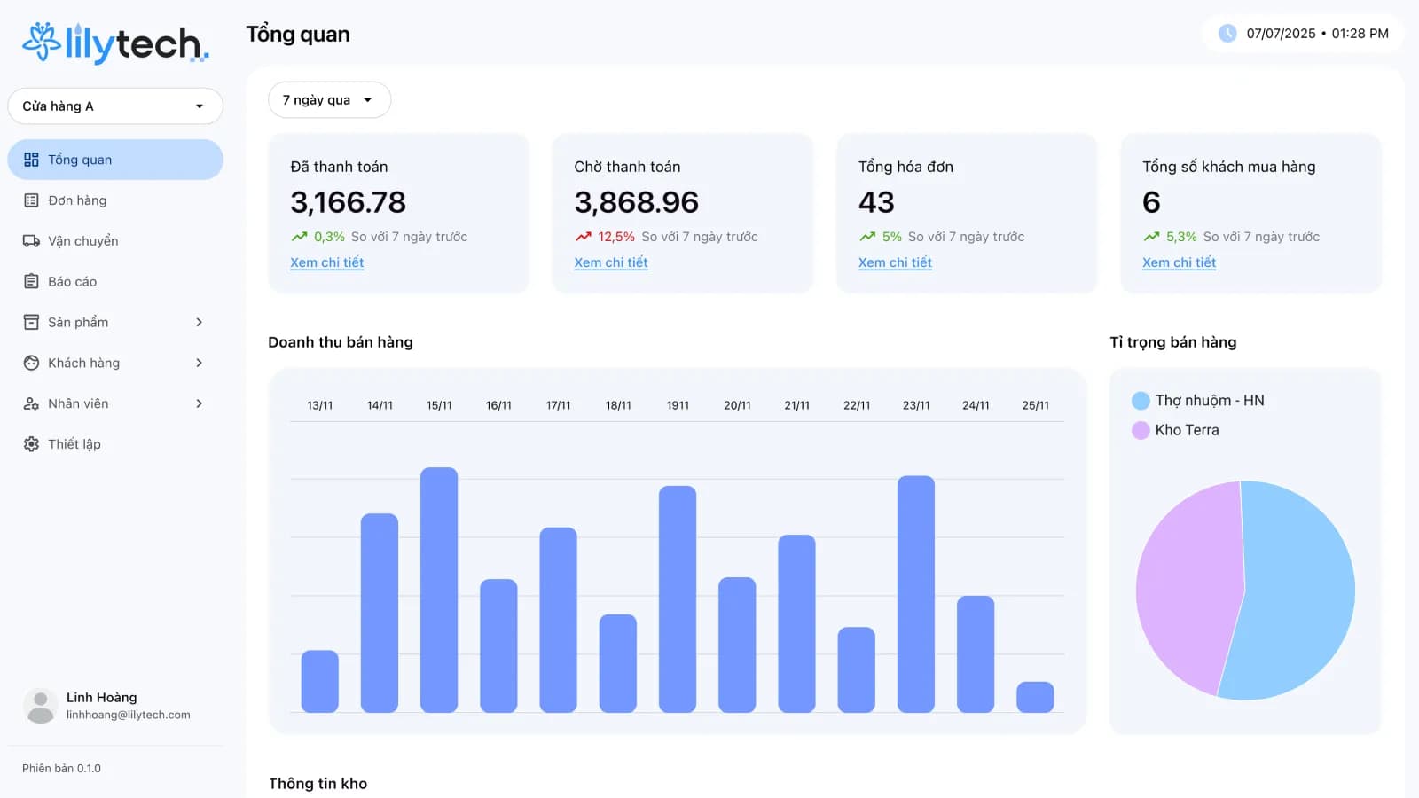This screenshot has height=798, width=1419.
Task: Click trend arrow in Tổng hóa đơn card
Action: [x=867, y=237]
